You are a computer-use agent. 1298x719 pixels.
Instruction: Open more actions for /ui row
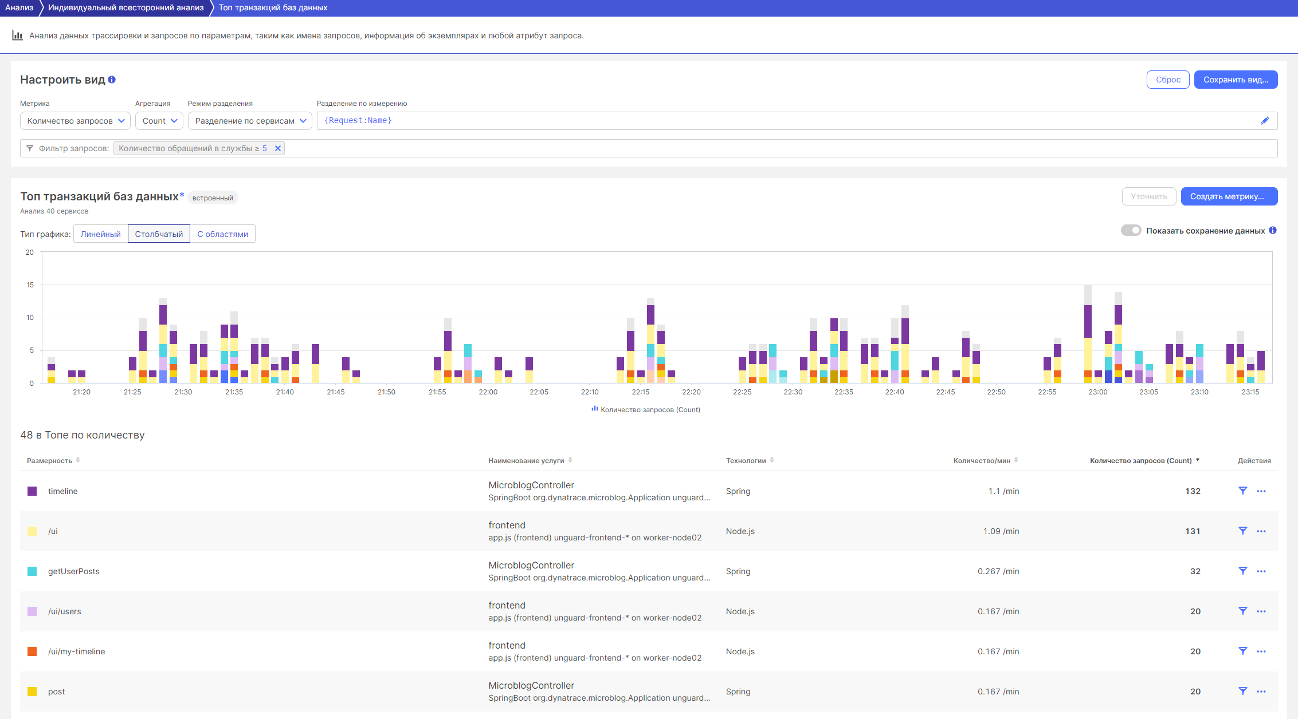pos(1261,531)
